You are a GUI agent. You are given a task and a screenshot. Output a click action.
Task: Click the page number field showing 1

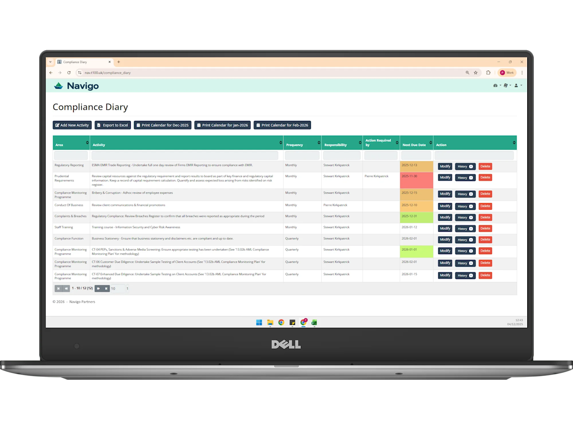(127, 289)
